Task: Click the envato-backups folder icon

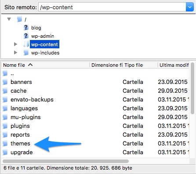Action: tap(5, 99)
